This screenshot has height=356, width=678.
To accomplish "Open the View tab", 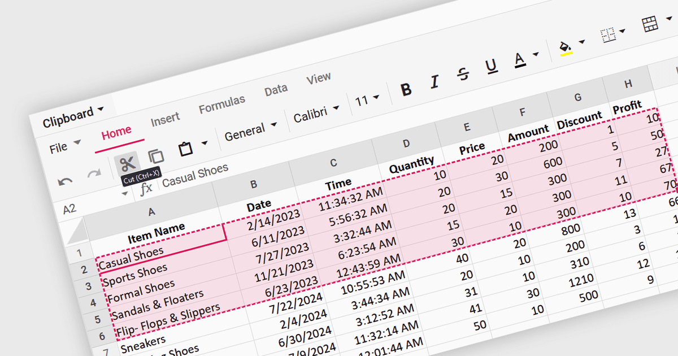I will pyautogui.click(x=319, y=79).
